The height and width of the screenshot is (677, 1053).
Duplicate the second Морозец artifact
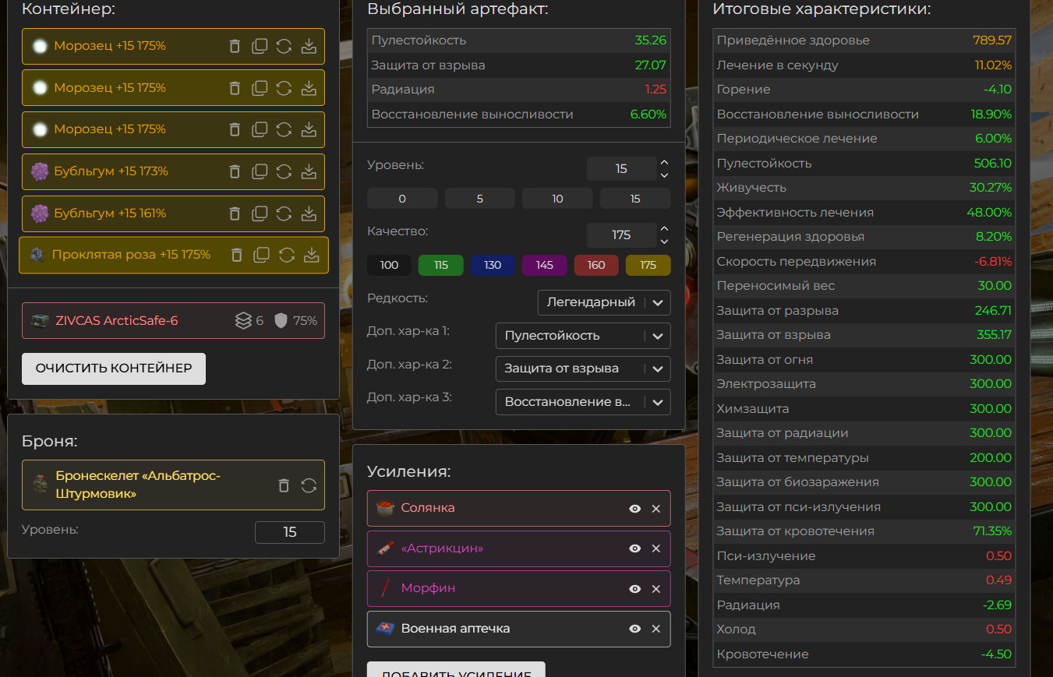pyautogui.click(x=260, y=88)
